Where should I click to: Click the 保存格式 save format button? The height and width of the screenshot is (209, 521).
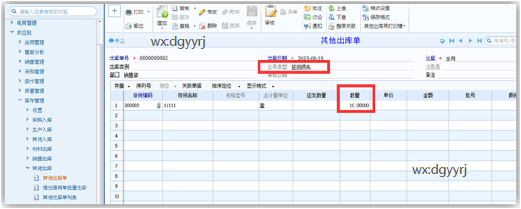(x=376, y=17)
